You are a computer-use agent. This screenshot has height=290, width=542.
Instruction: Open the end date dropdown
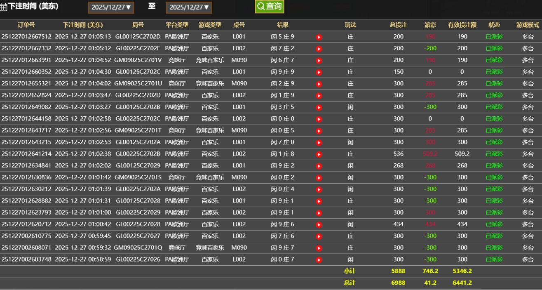pyautogui.click(x=189, y=7)
